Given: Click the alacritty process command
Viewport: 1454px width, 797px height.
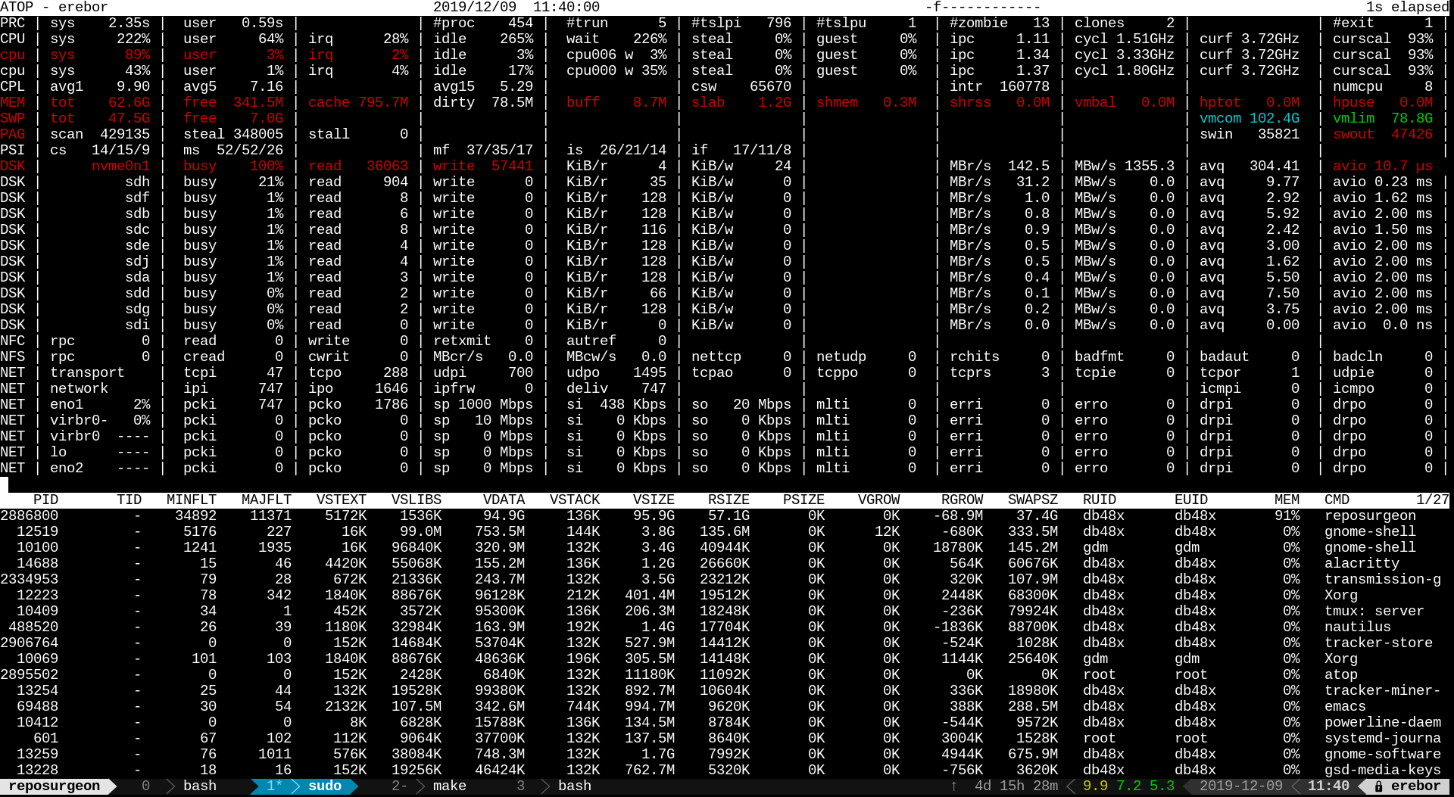Looking at the screenshot, I should pyautogui.click(x=1362, y=564).
